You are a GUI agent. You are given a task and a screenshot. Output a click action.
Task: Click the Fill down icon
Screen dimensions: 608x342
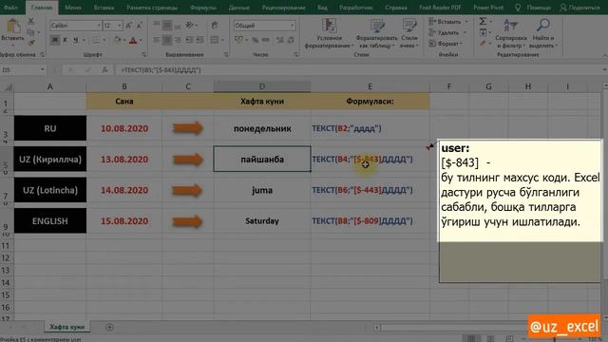click(x=483, y=32)
